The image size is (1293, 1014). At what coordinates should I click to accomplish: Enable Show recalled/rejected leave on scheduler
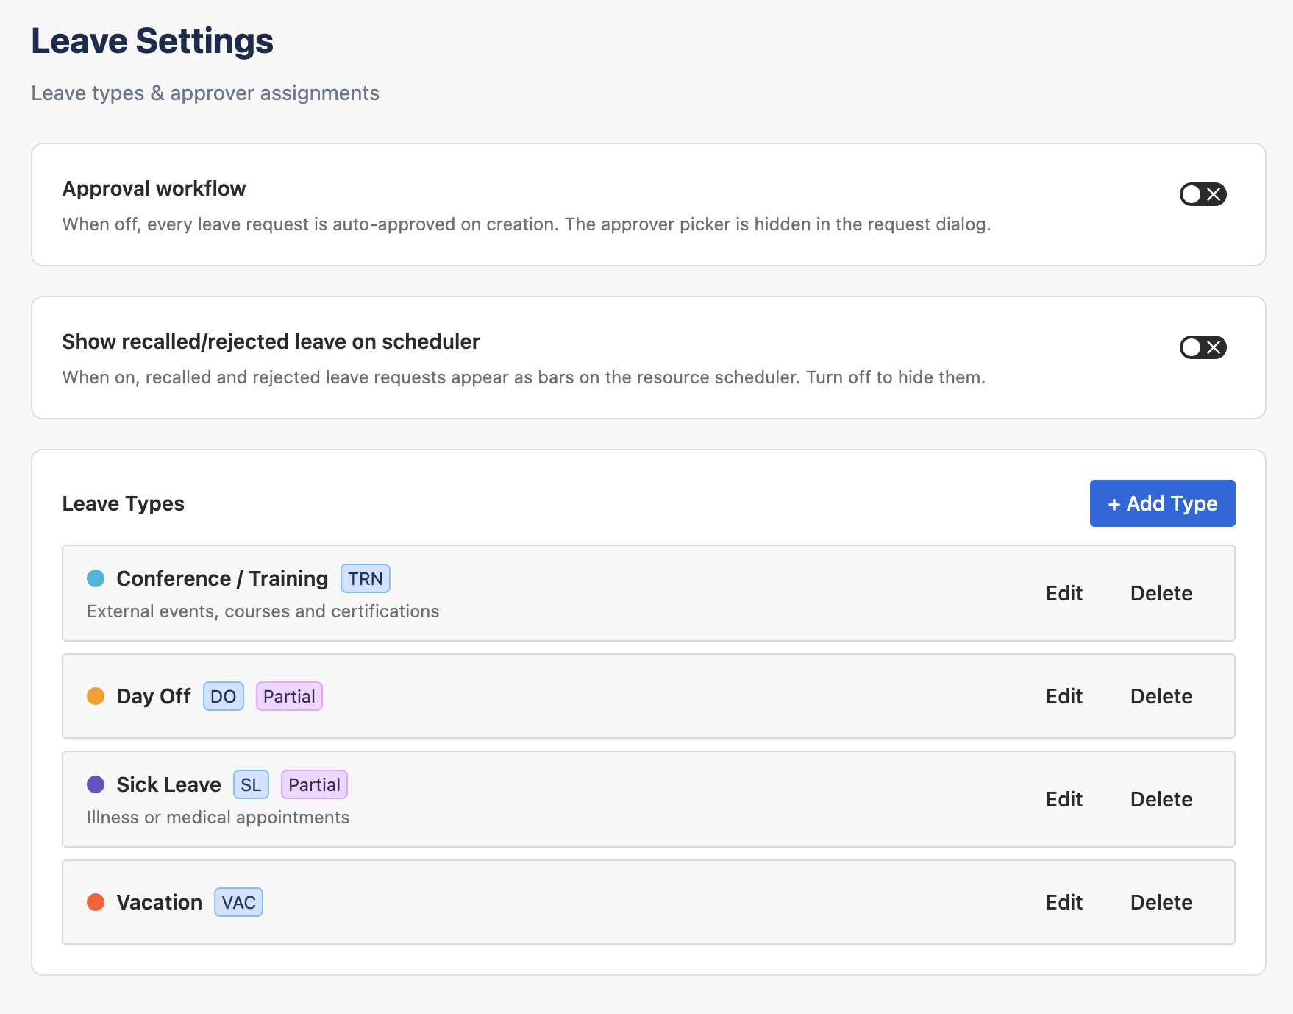pyautogui.click(x=1203, y=347)
